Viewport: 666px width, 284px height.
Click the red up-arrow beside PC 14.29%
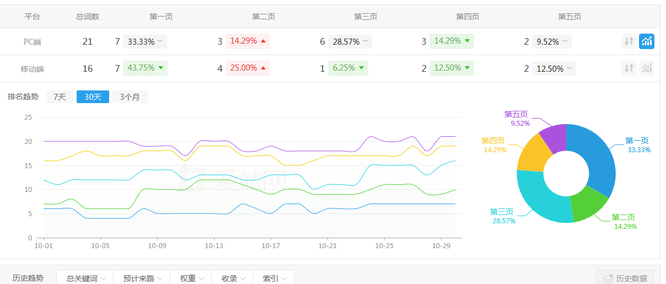click(263, 41)
